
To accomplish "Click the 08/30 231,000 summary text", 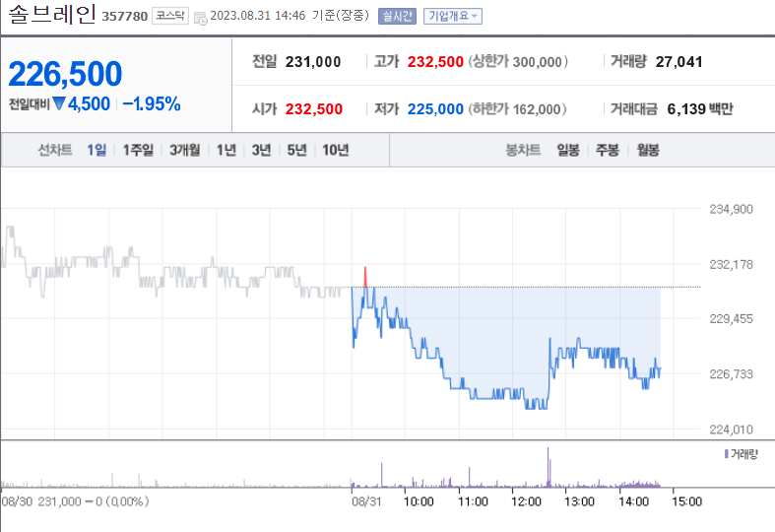I will (x=75, y=501).
